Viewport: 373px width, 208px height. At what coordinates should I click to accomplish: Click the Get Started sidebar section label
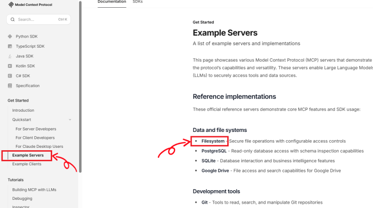click(18, 101)
